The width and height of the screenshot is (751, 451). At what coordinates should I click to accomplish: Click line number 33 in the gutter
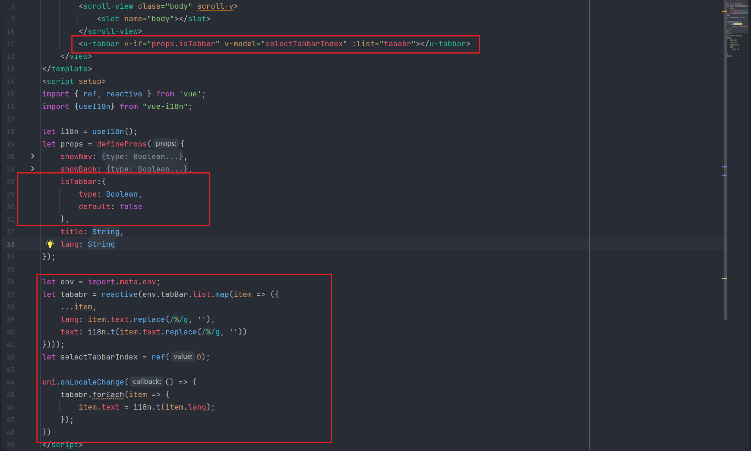(11, 244)
